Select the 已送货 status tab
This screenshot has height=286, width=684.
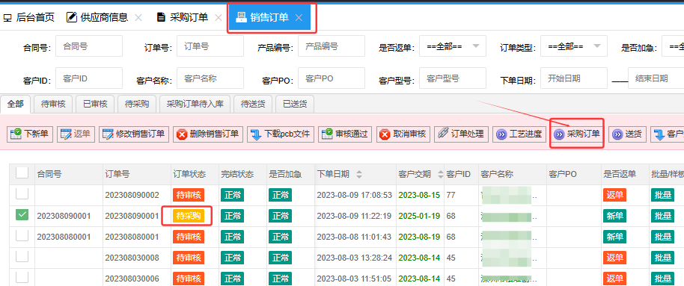tap(295, 104)
